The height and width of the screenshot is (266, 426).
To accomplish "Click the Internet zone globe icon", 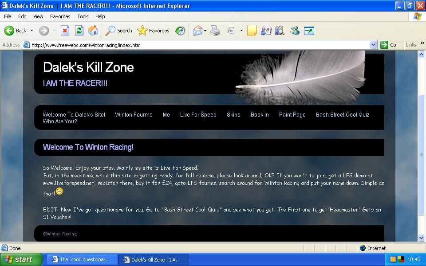I will (363, 248).
